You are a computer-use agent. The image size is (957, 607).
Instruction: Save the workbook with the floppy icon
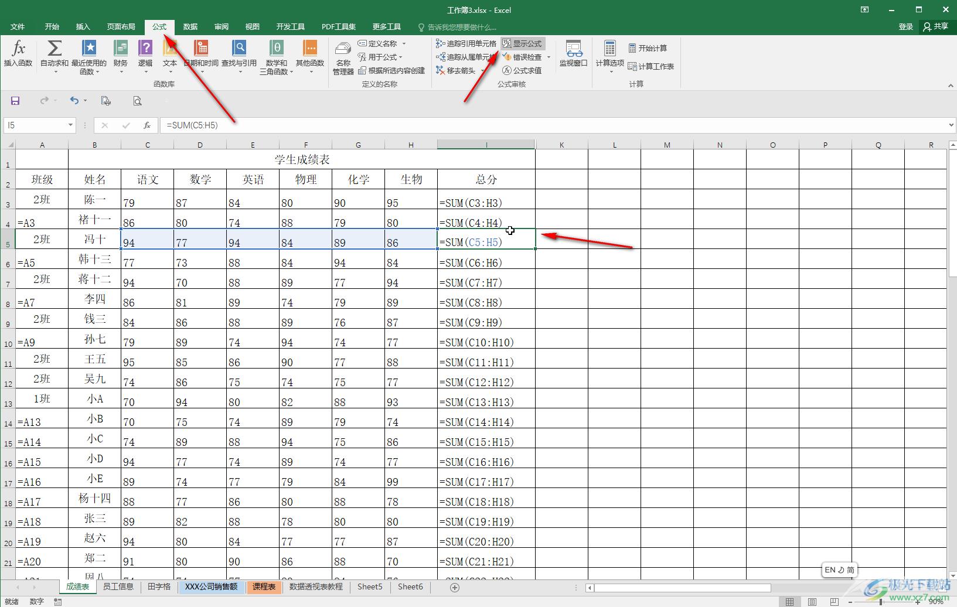click(15, 101)
